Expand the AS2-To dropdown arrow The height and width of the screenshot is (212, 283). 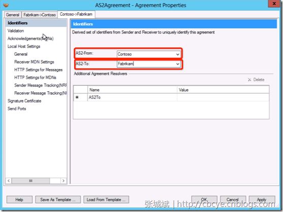pyautogui.click(x=178, y=64)
